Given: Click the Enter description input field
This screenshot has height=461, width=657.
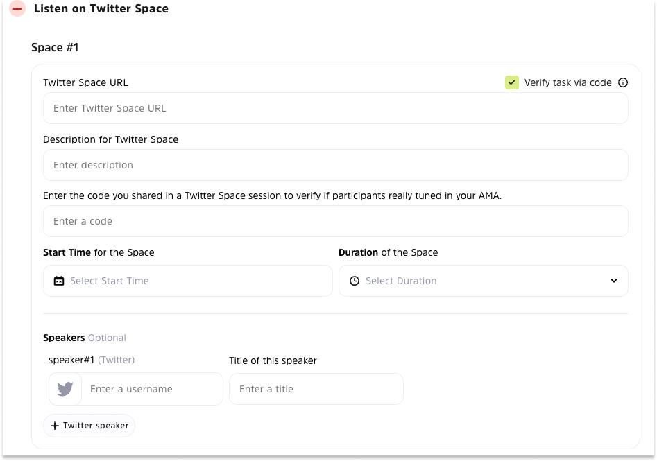Looking at the screenshot, I should pyautogui.click(x=335, y=165).
